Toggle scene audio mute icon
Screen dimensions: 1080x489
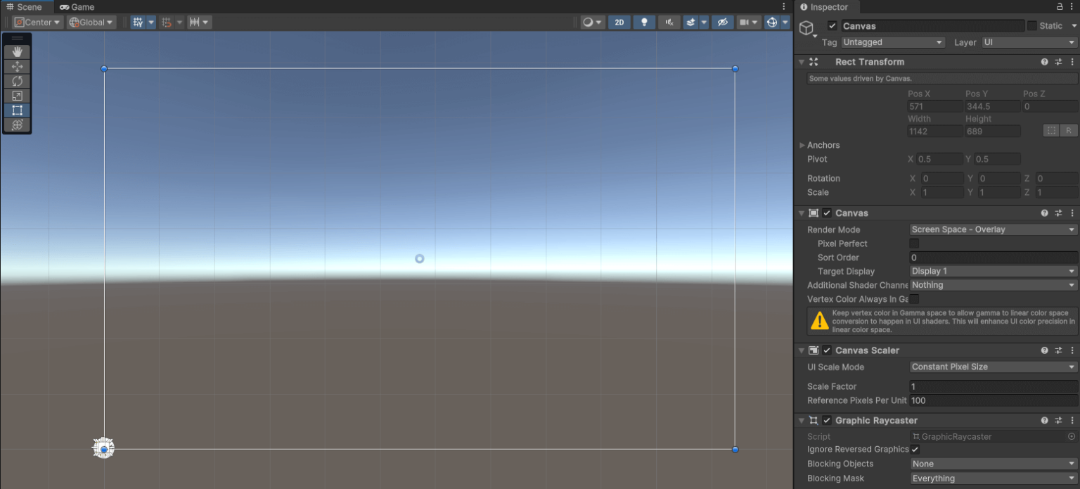[669, 23]
